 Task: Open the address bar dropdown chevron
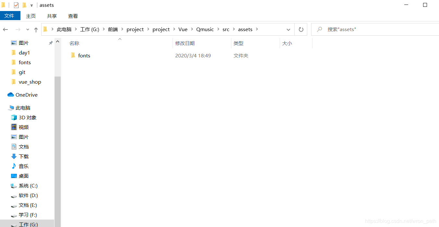coord(288,29)
